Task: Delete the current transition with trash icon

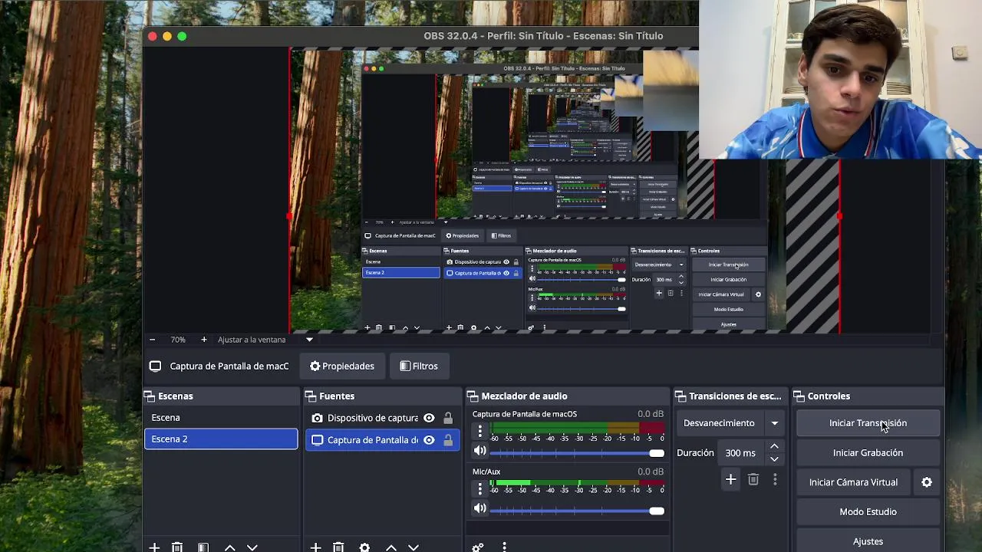Action: point(753,480)
